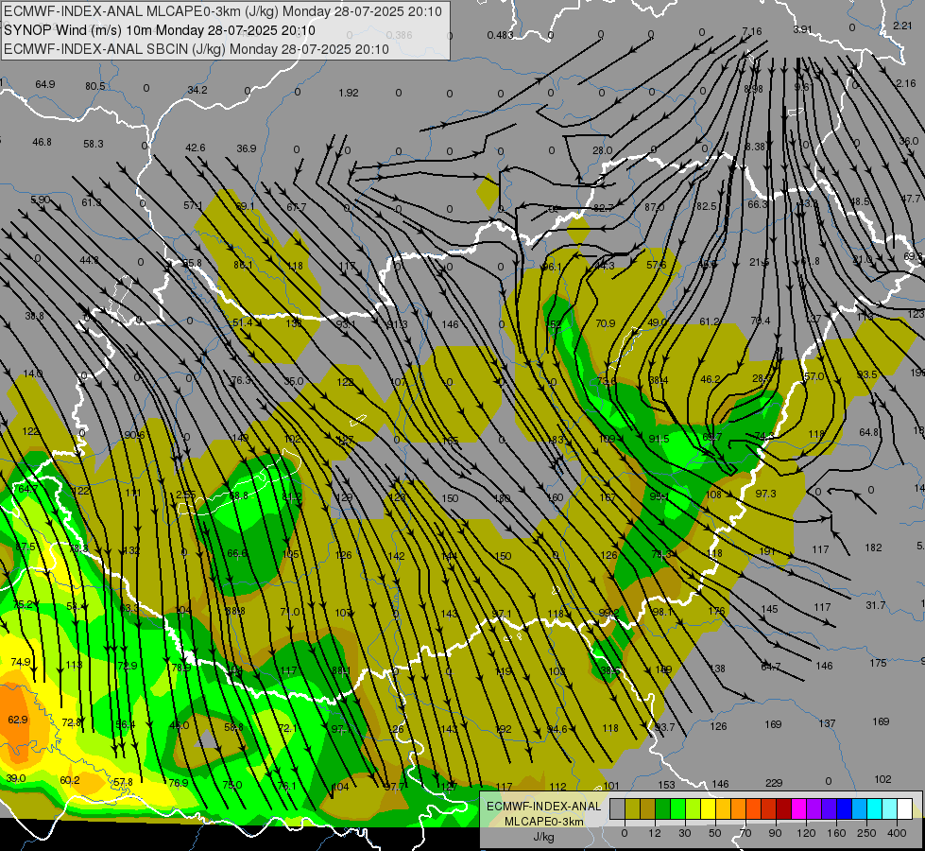Select the '160' legend tick label
The width and height of the screenshot is (925, 851).
tap(836, 833)
